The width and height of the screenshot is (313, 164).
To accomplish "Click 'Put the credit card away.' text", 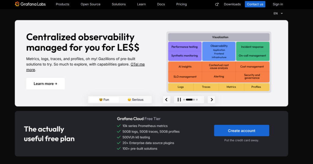I will [241, 140].
